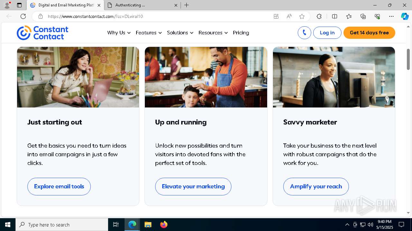Viewport: 412px width, 231px height.
Task: Open Microsoft Edge from the taskbar
Action: (132, 225)
